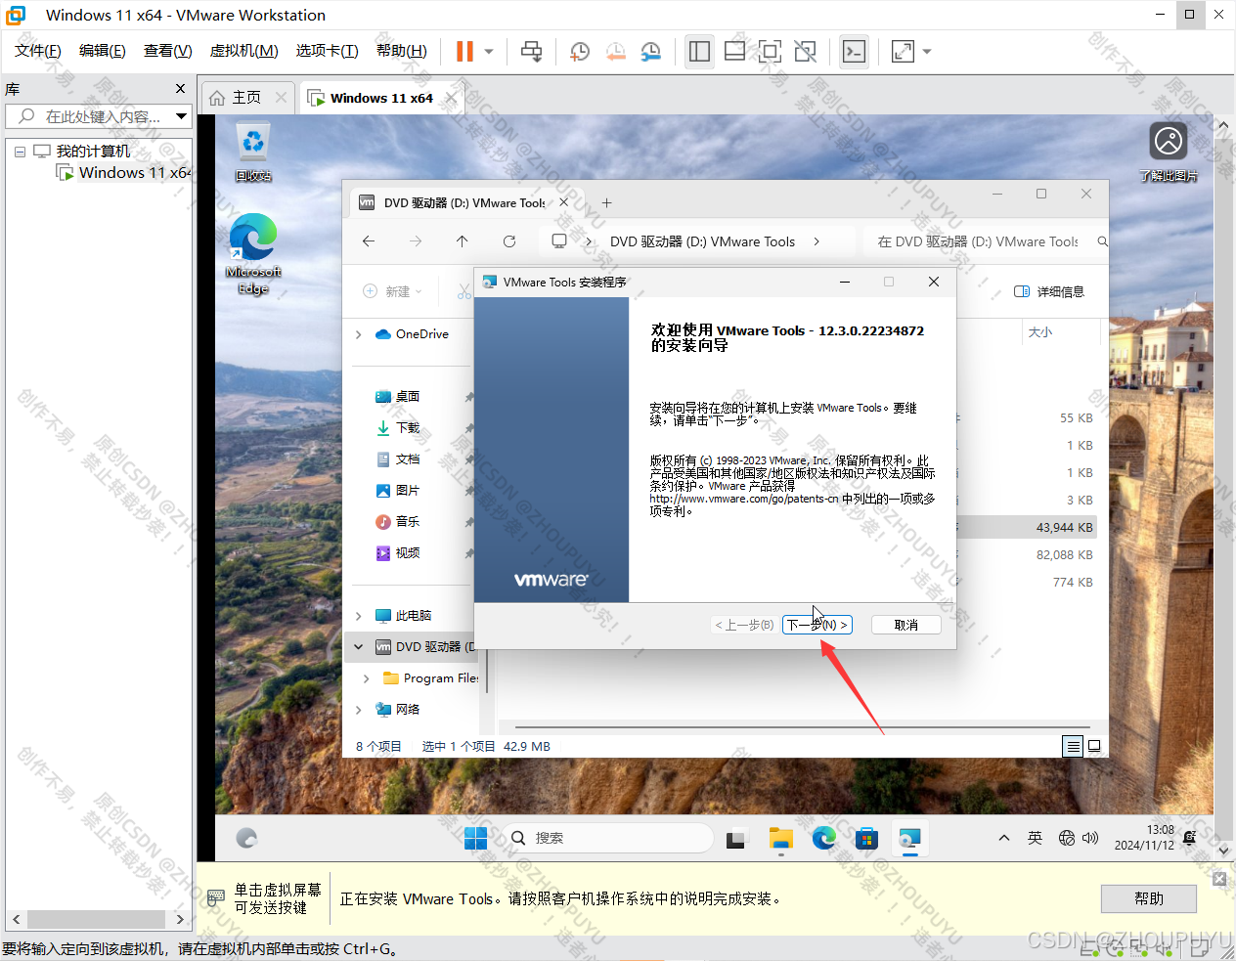Open Task View from the taskbar
Image resolution: width=1236 pixels, height=961 pixels.
coord(735,838)
